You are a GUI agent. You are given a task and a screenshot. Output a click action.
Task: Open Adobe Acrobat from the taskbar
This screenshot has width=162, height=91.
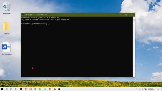click(x=21, y=89)
